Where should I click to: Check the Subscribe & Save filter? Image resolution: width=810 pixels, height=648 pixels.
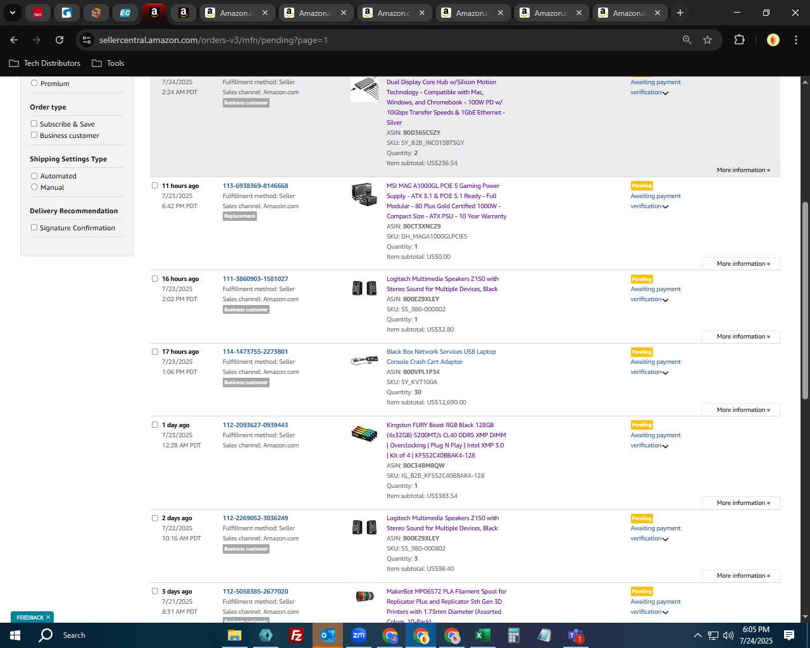click(x=34, y=123)
